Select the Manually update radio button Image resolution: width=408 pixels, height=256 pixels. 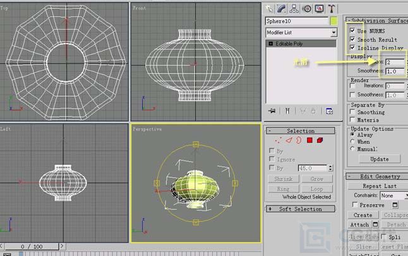[x=352, y=149]
